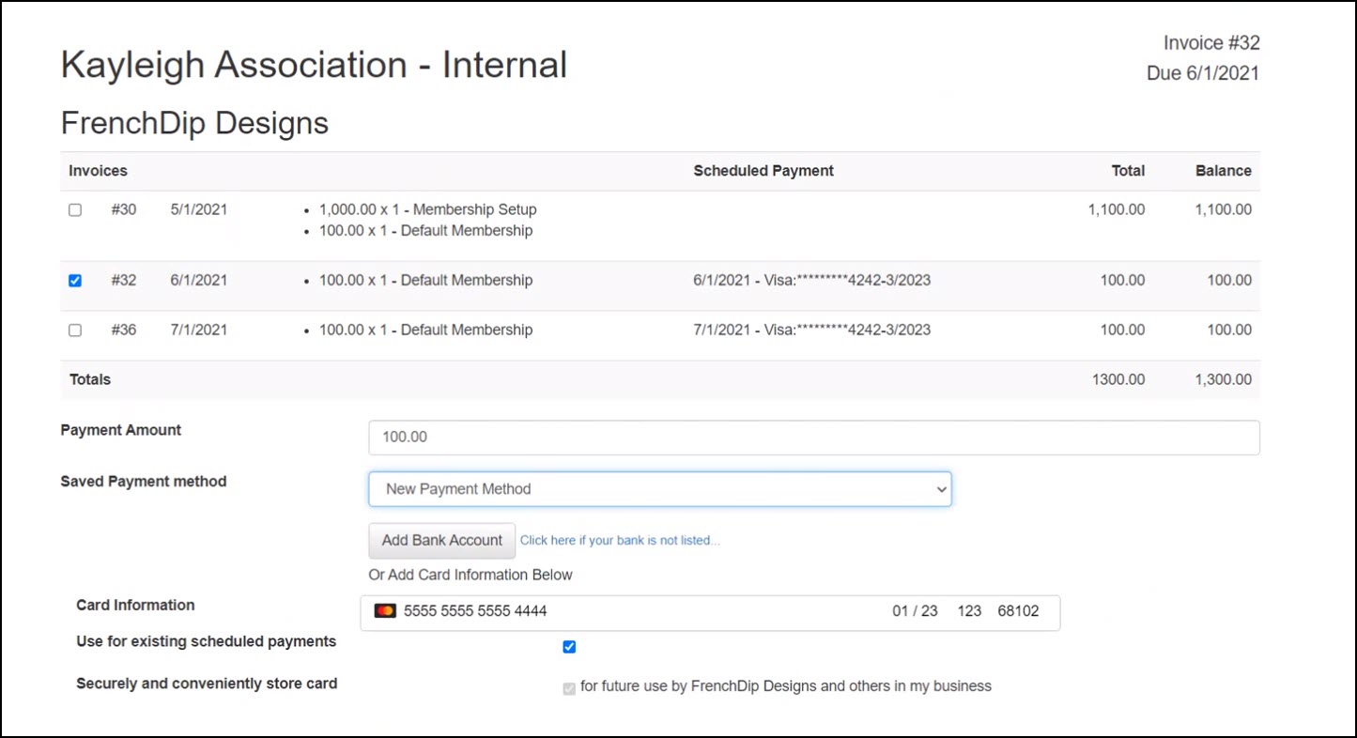The height and width of the screenshot is (738, 1357).
Task: Select the invoice #36 checkbox
Action: tap(75, 331)
